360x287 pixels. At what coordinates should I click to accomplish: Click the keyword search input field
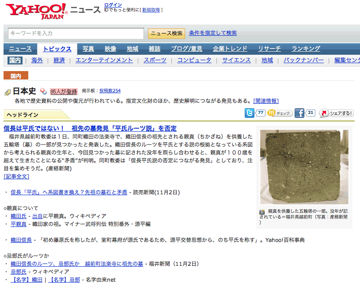tap(76, 34)
